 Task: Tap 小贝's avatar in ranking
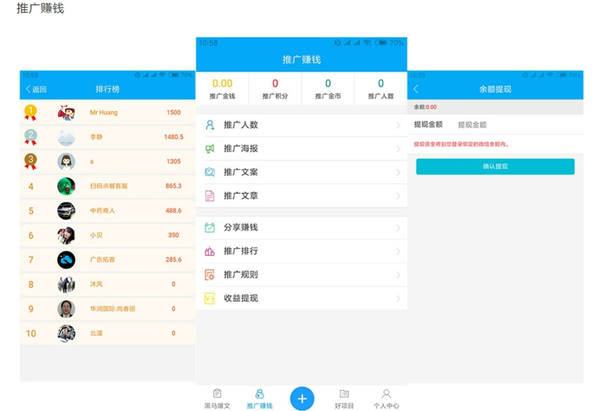pos(66,235)
